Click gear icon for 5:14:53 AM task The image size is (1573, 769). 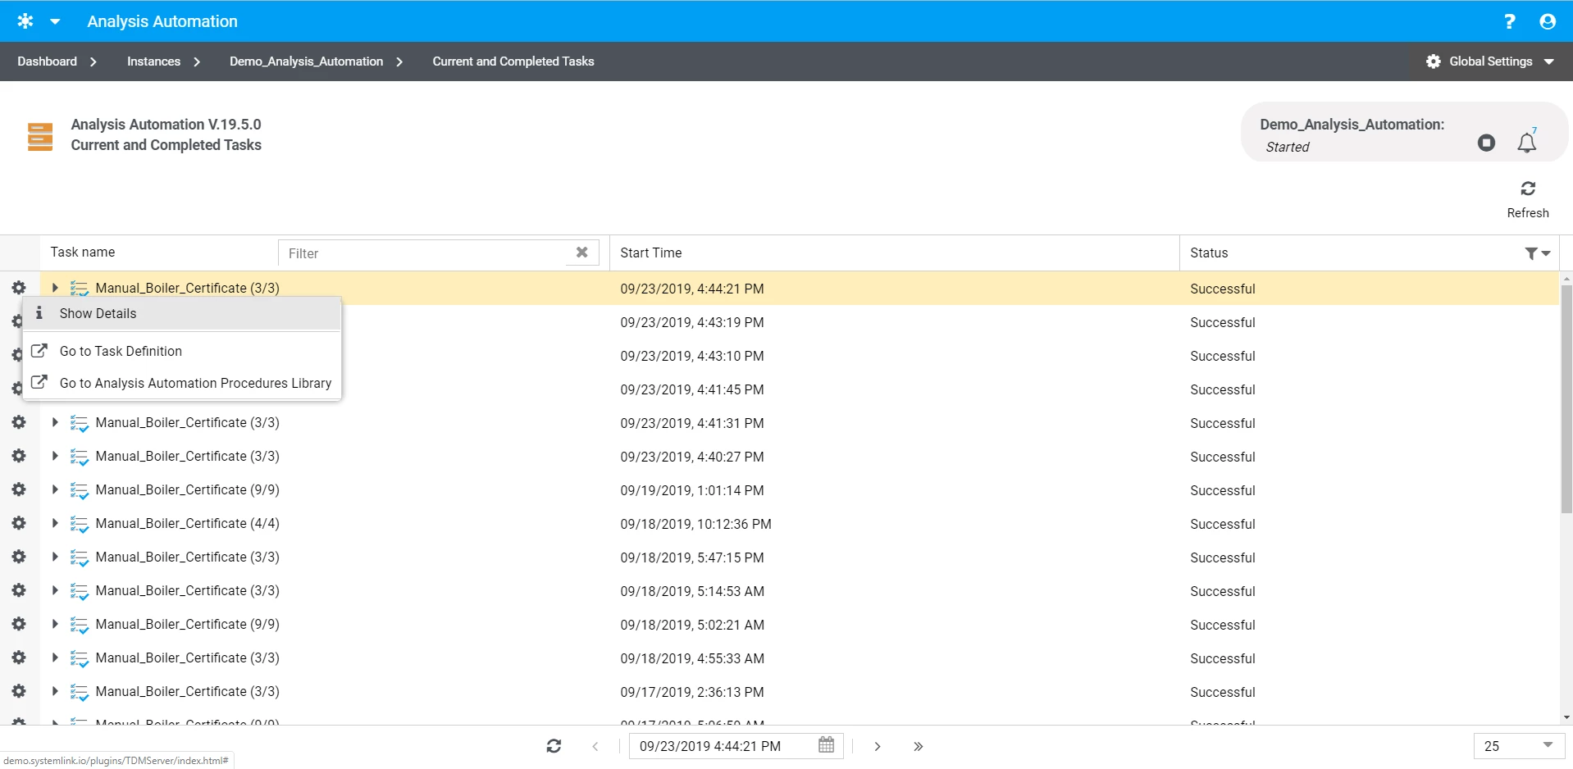[x=19, y=590]
